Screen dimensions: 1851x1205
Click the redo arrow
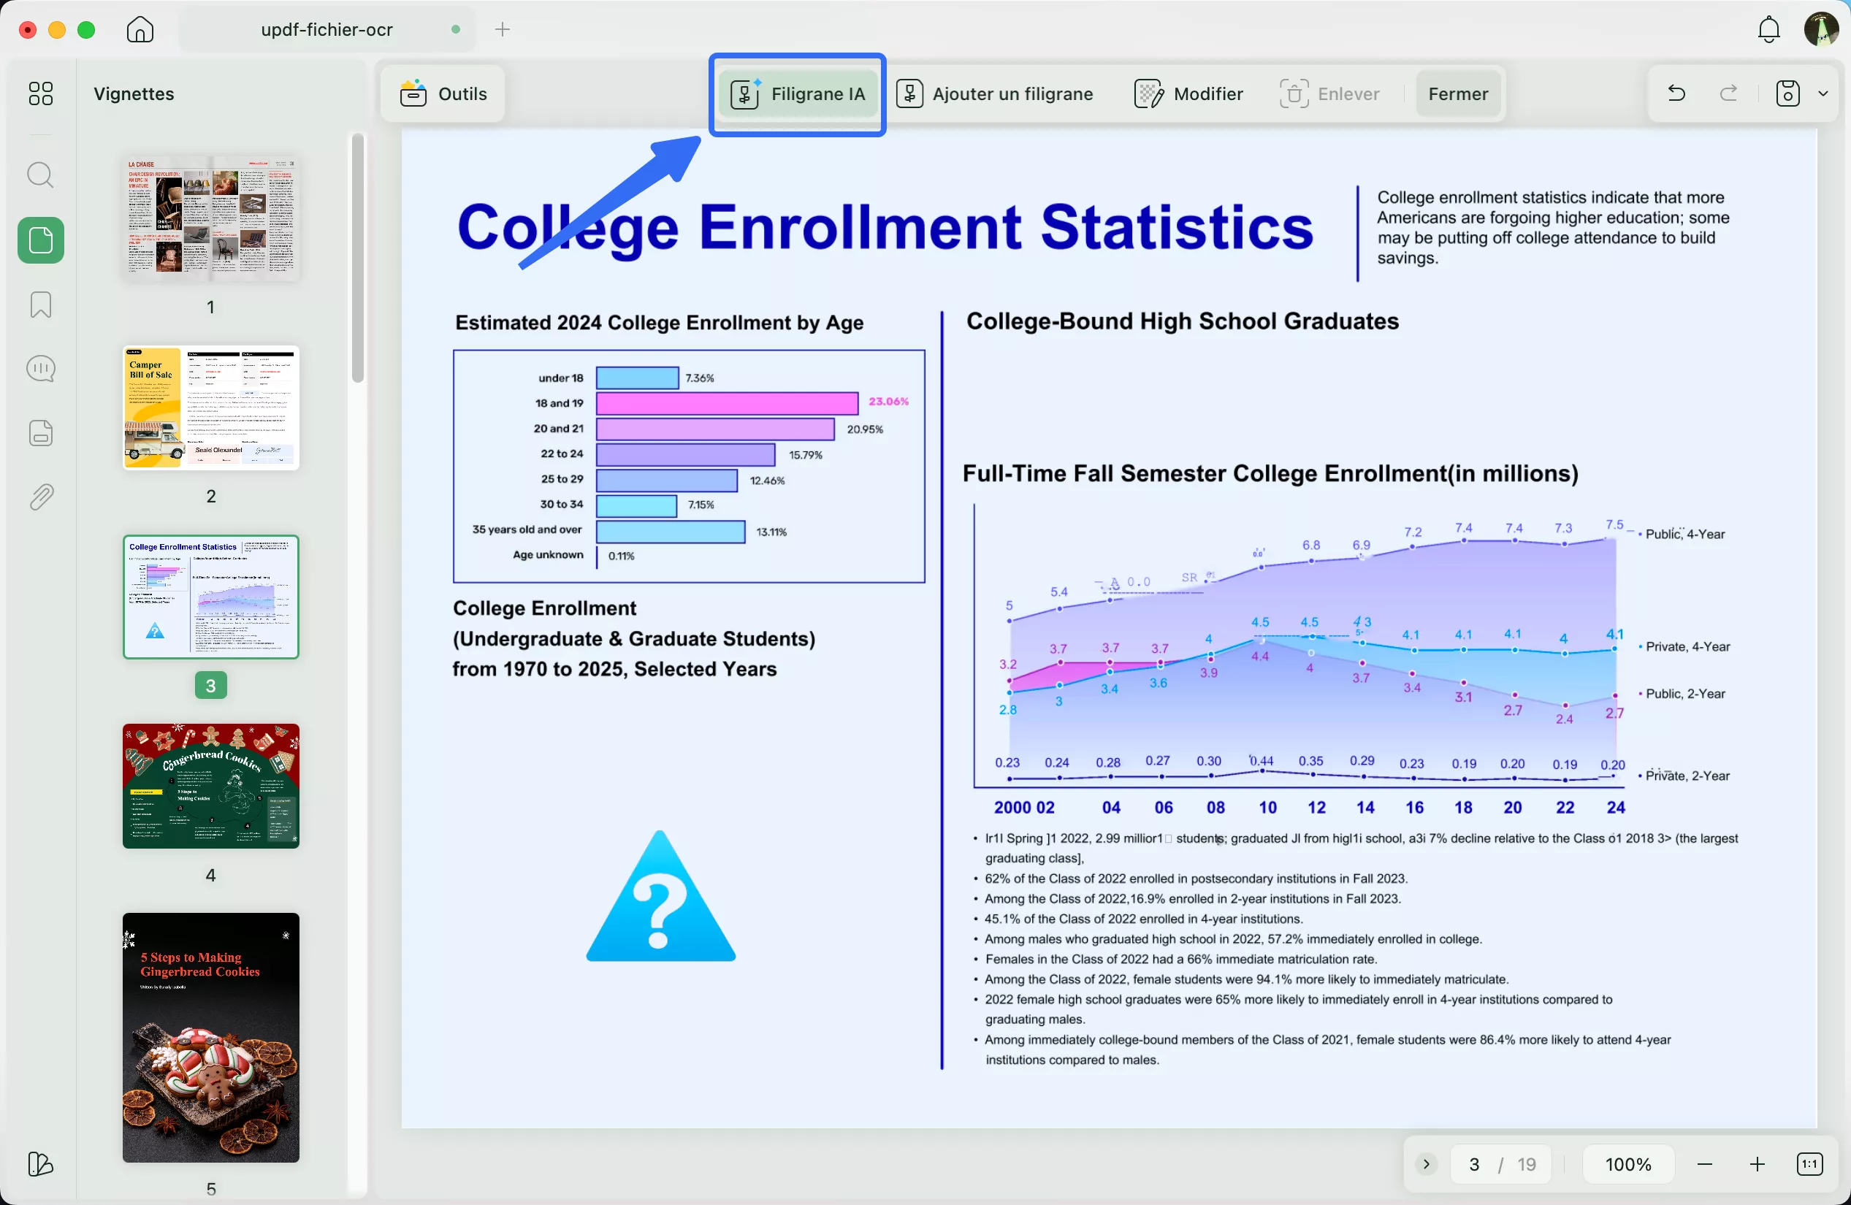pos(1728,93)
